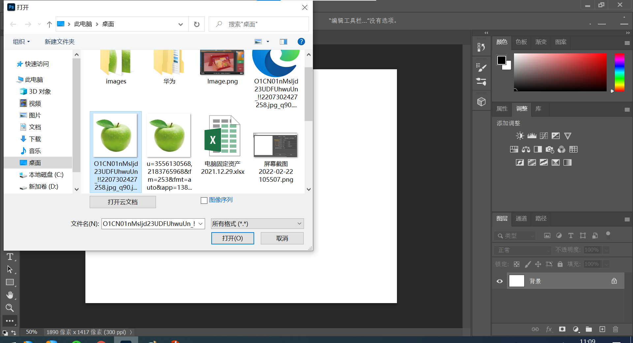The image size is (633, 343).
Task: Toggle lock transparent pixels checkerboard icon
Action: pos(517,264)
